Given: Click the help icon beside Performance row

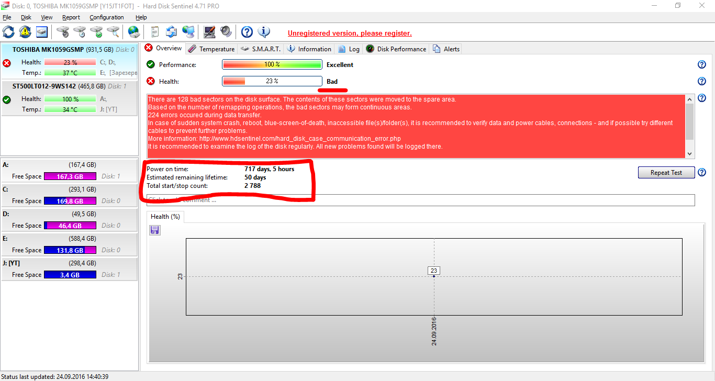Looking at the screenshot, I should click(x=702, y=65).
